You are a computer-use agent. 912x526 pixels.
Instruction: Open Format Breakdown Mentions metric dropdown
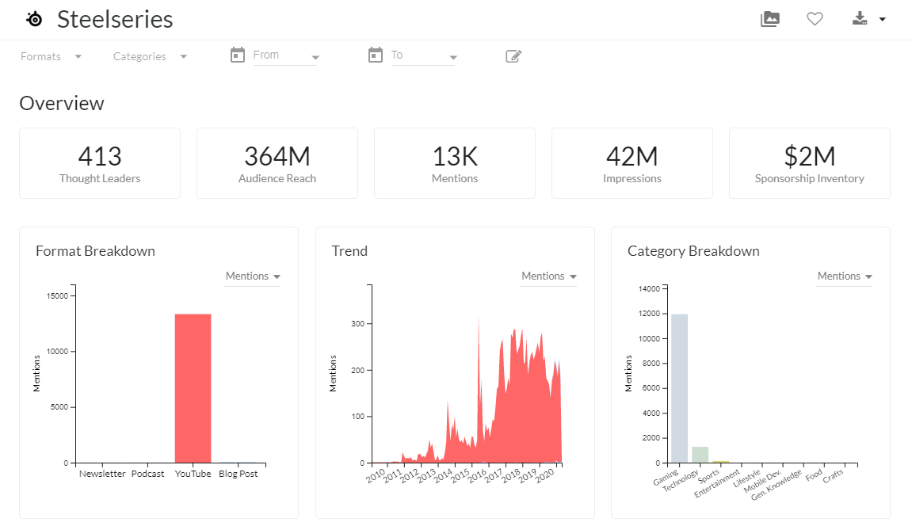pyautogui.click(x=253, y=276)
